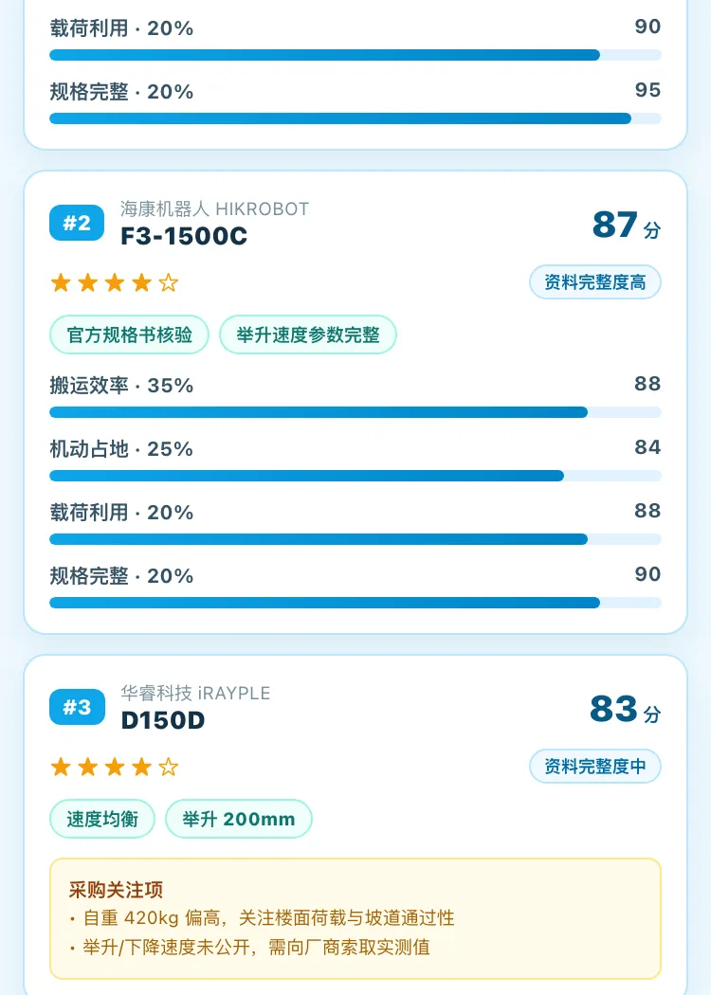
Task: Open the F3-1500C model title
Action: [184, 236]
